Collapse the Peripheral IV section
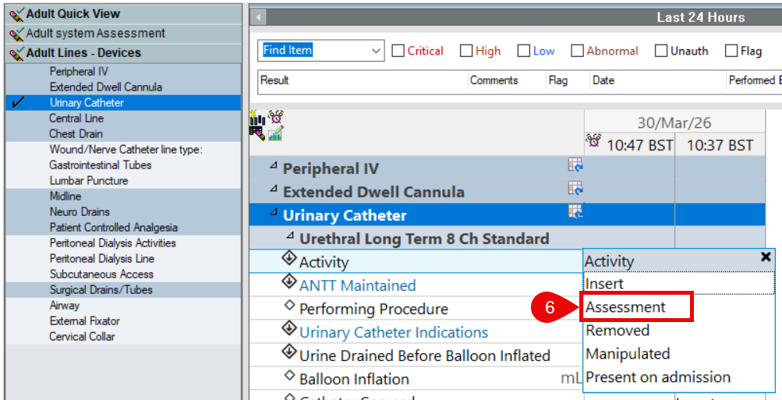782x400 pixels. pyautogui.click(x=274, y=166)
